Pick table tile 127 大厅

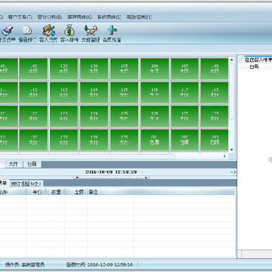(x=185, y=116)
